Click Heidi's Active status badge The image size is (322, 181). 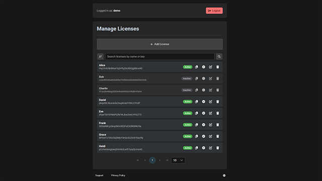[188, 148]
